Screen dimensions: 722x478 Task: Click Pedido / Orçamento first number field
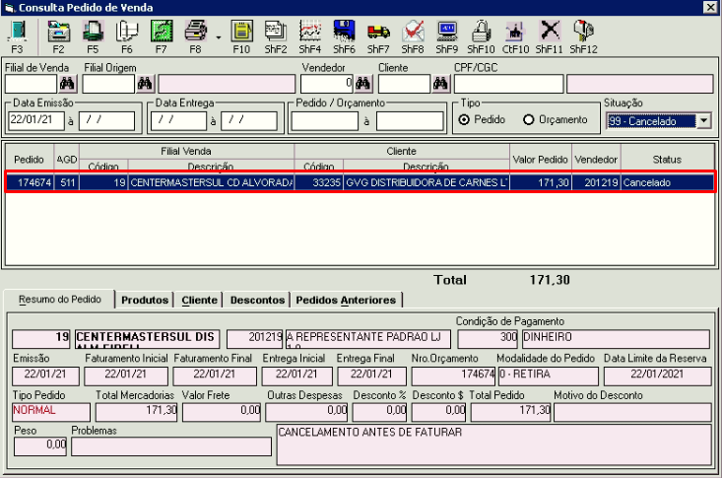[325, 121]
